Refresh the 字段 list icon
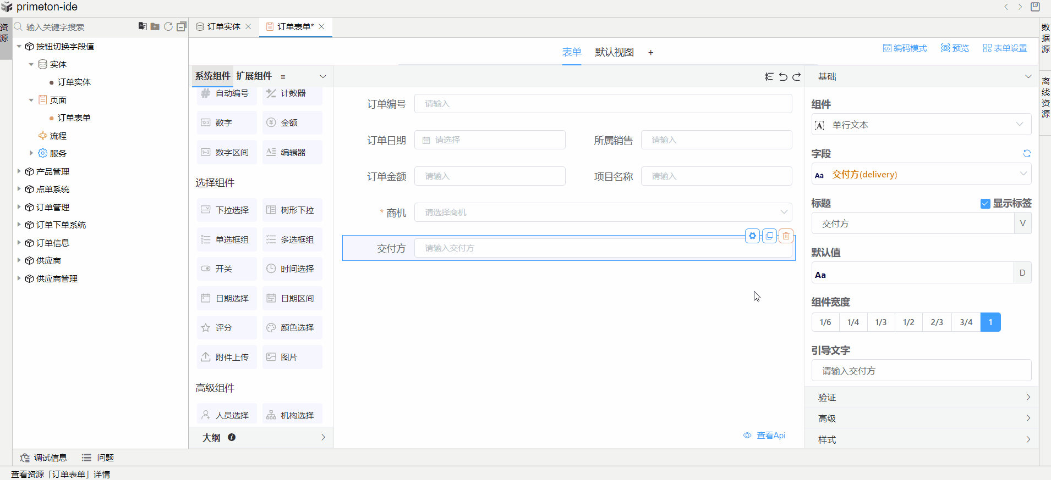This screenshot has width=1051, height=480. [x=1026, y=154]
